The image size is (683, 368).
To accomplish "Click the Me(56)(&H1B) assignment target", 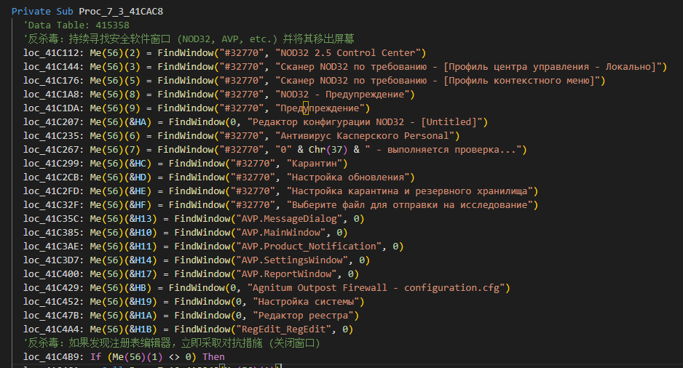I will click(124, 329).
